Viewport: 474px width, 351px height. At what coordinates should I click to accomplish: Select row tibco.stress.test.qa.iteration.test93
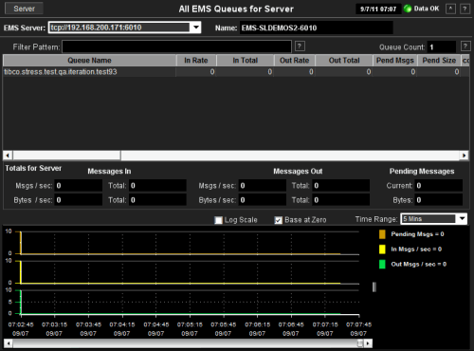(236, 72)
